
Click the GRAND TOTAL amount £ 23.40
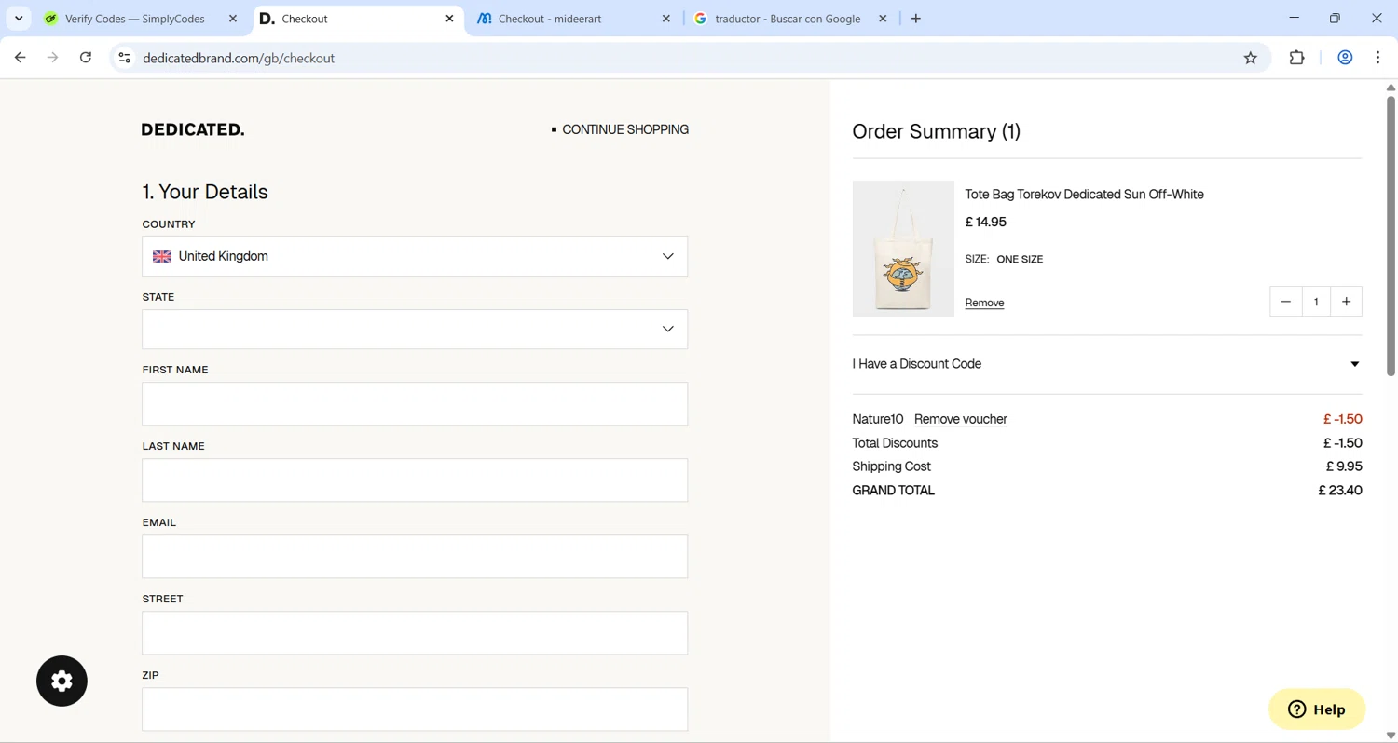1340,490
